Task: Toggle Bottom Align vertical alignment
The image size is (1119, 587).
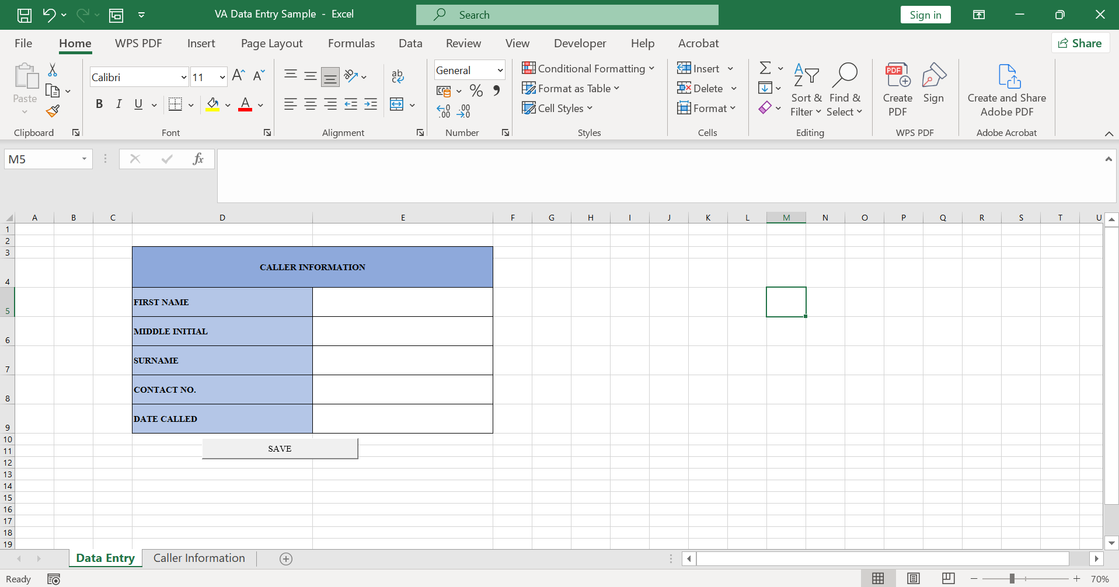Action: tap(330, 76)
